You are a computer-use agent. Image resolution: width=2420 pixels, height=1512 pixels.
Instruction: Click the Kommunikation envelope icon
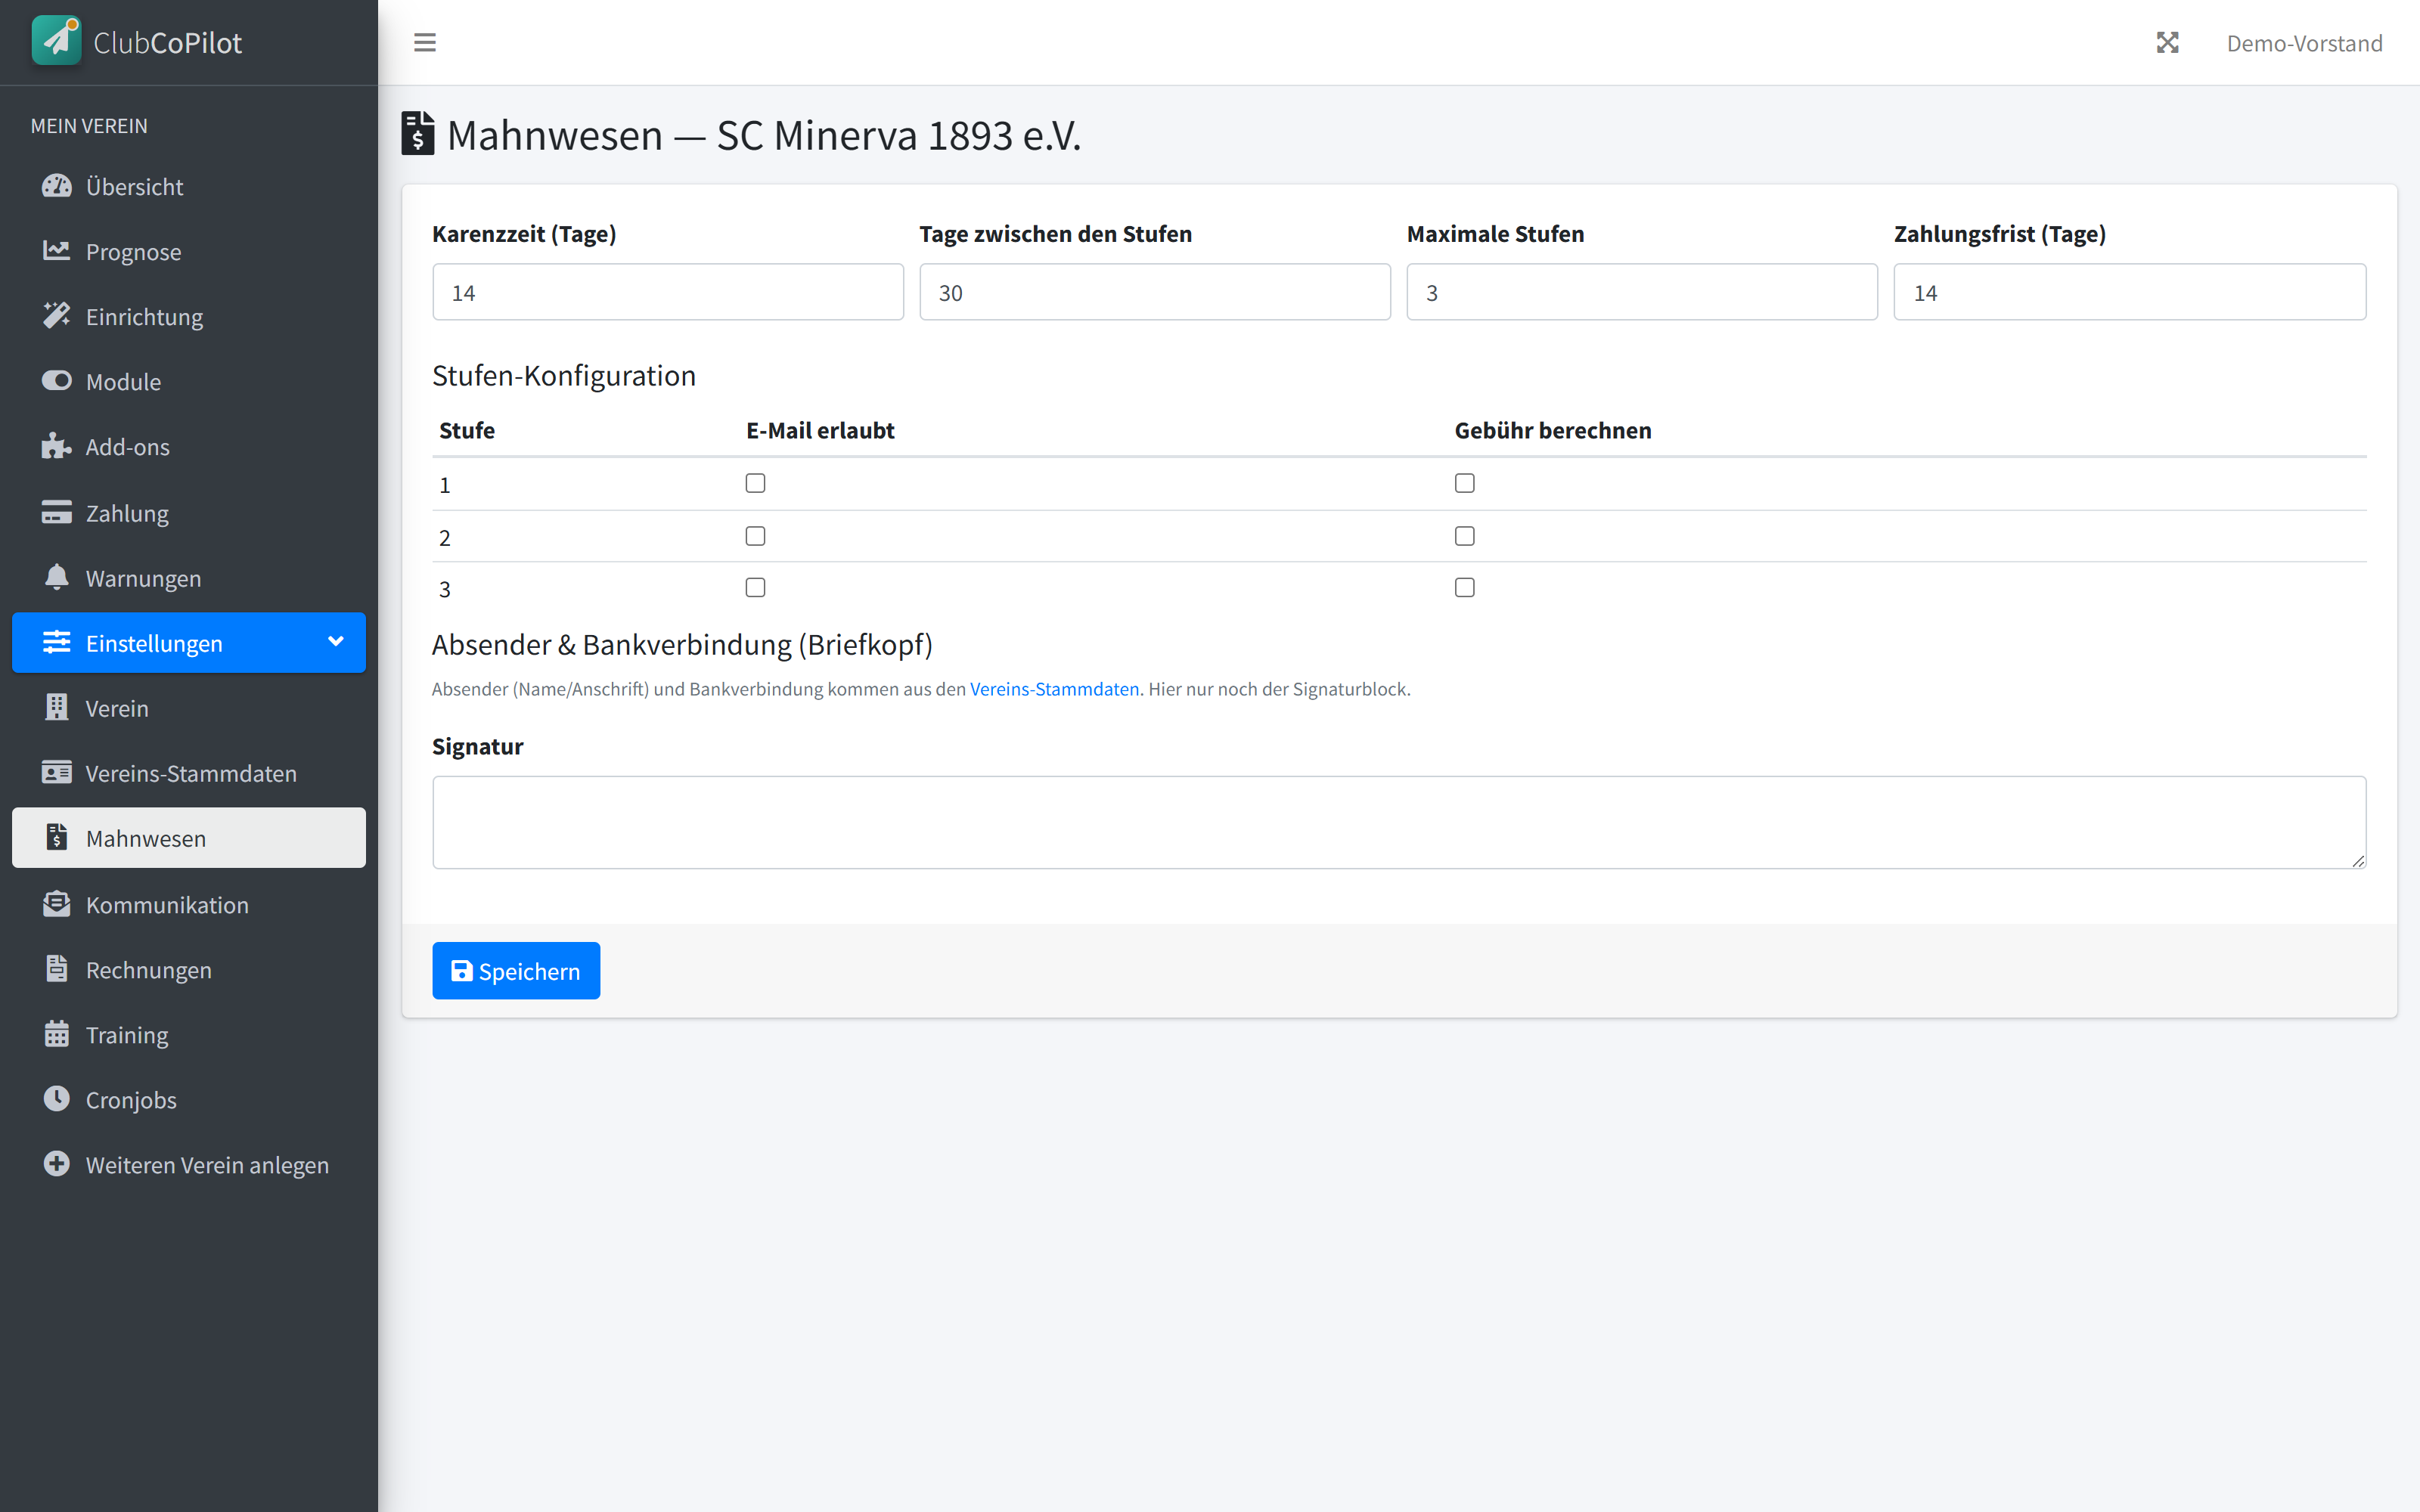pyautogui.click(x=57, y=903)
